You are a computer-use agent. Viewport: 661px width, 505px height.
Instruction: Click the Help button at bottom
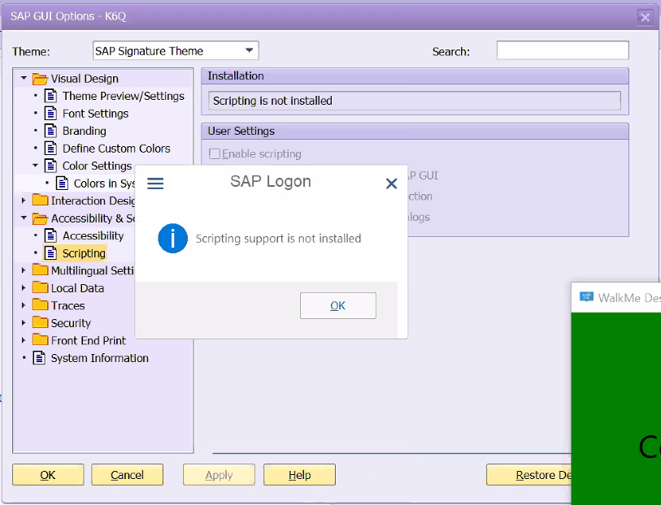pos(299,475)
